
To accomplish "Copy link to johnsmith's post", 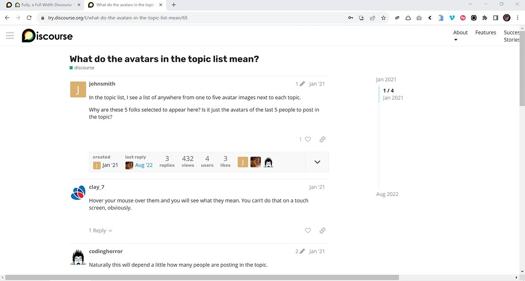I will tap(322, 139).
